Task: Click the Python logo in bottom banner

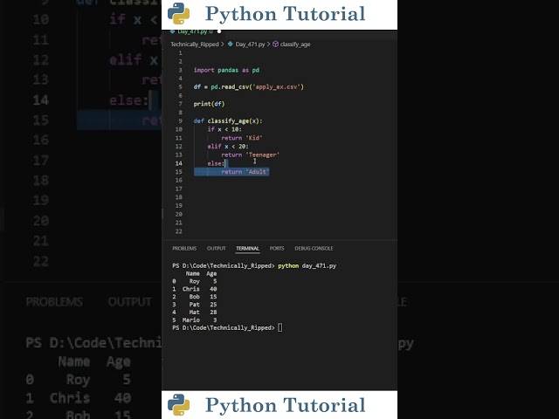Action: point(178,405)
